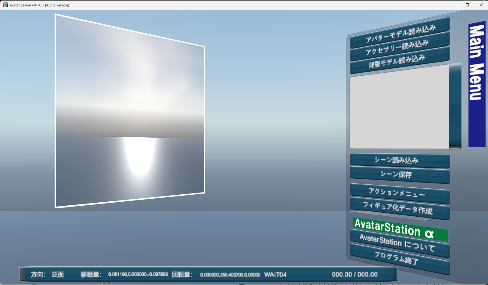Select the WAIT04 motion name label
The width and height of the screenshot is (488, 285).
click(275, 275)
